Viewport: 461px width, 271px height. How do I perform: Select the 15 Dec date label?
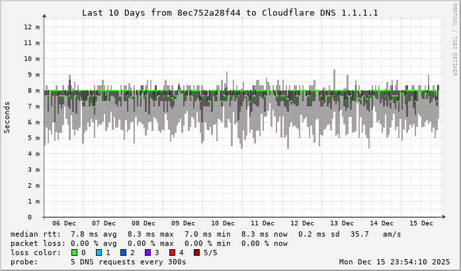(421, 223)
